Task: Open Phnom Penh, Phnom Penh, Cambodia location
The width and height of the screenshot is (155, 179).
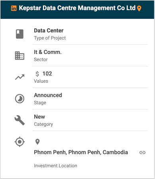Action: [x=81, y=152]
